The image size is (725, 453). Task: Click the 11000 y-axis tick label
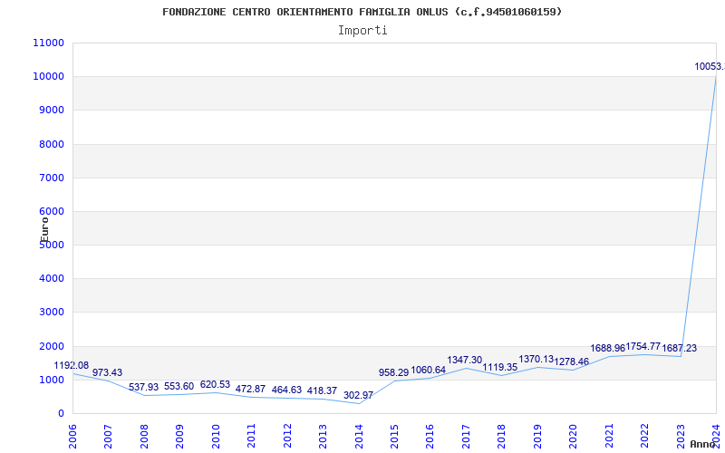point(49,43)
